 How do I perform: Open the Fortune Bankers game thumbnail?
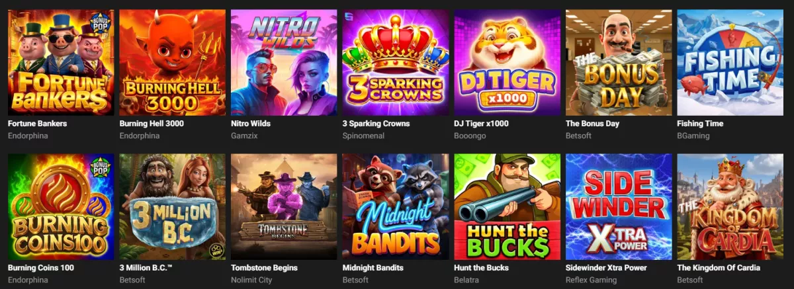point(61,63)
